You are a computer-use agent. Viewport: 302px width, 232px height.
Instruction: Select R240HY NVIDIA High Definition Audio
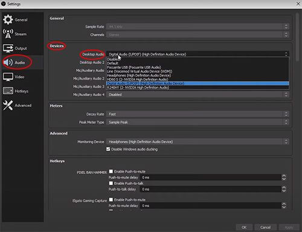coord(198,88)
